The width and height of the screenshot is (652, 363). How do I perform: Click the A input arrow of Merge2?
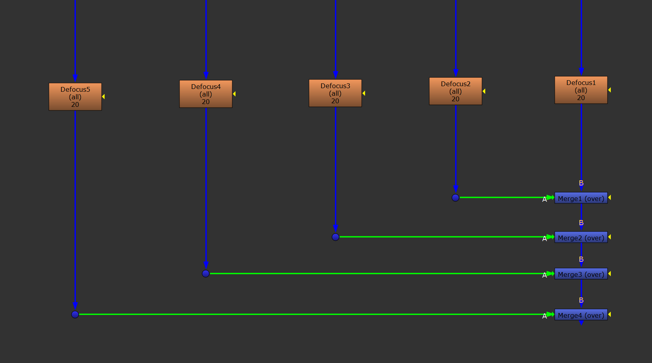[550, 237]
